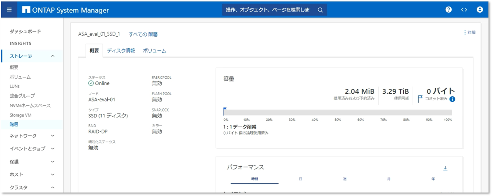The height and width of the screenshot is (196, 492).
Task: Follow the すべての 階層 link
Action: click(x=143, y=34)
